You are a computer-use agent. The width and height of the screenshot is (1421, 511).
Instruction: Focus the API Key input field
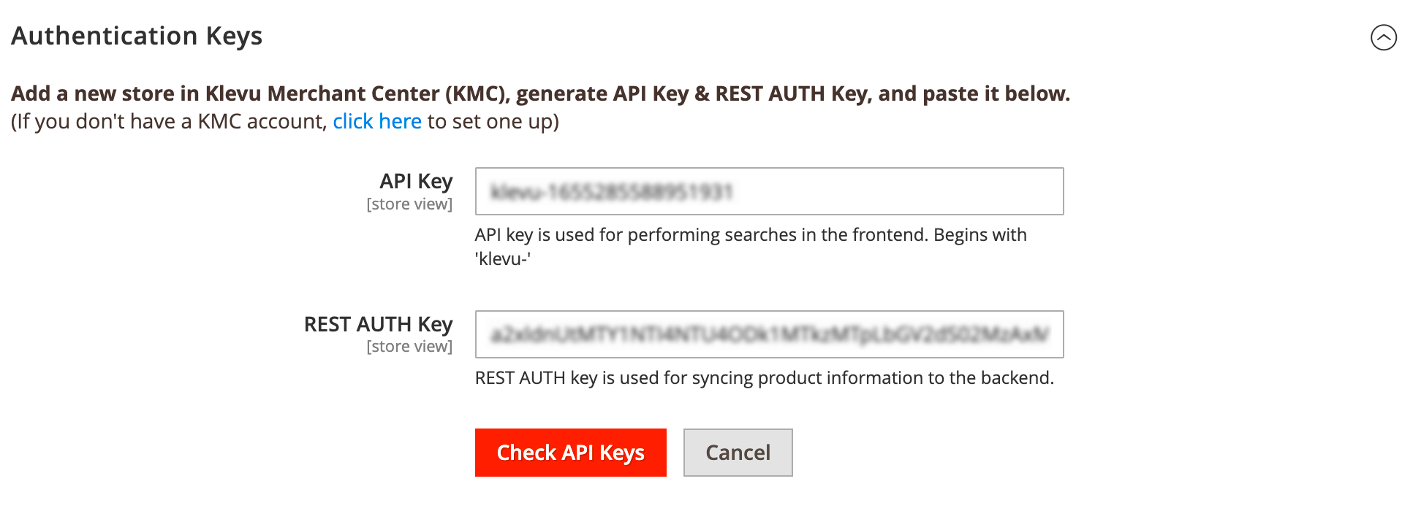tap(769, 191)
